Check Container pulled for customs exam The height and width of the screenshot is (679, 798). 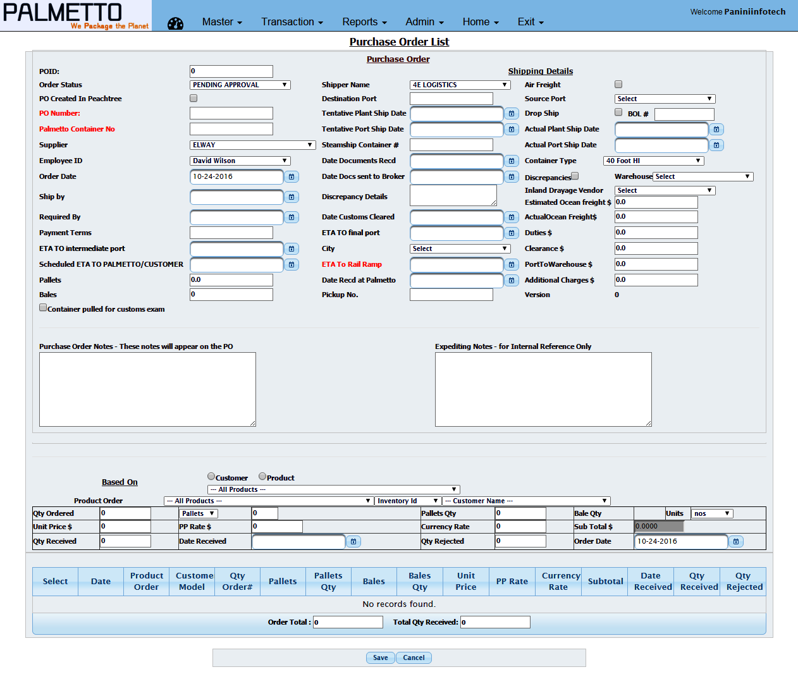coord(43,308)
